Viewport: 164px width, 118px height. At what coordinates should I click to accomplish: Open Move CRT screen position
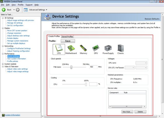click(x=17, y=31)
